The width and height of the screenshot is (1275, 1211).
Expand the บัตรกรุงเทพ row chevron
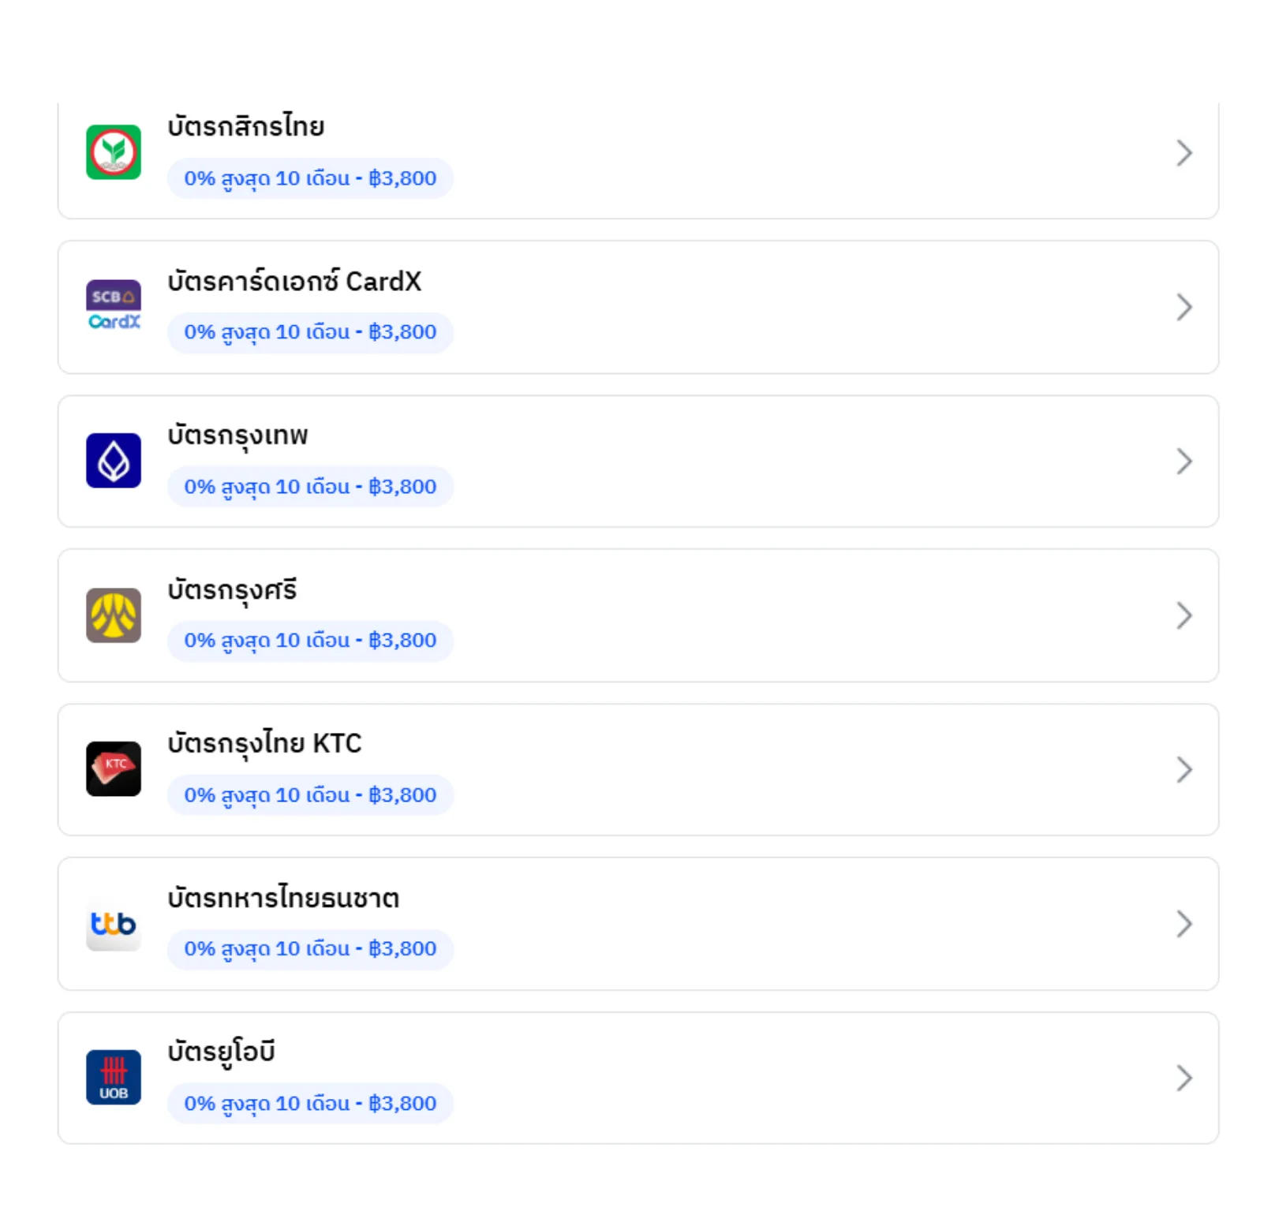coord(1183,462)
